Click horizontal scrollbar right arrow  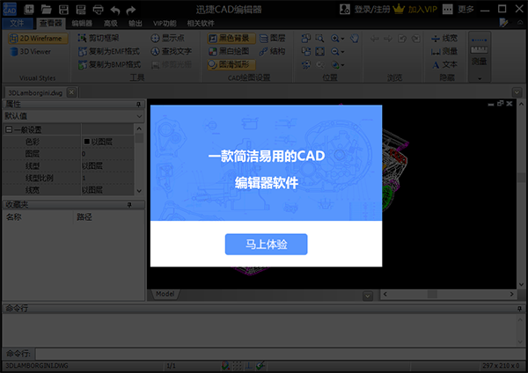pos(511,294)
